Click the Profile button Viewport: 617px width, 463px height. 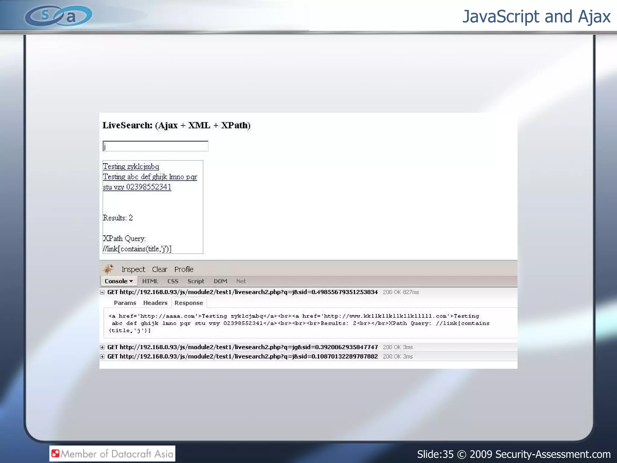184,269
